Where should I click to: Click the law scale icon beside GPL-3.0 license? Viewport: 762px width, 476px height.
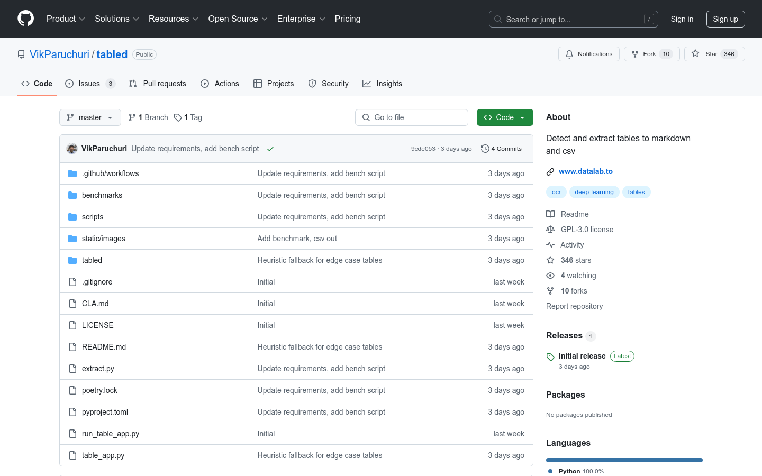click(550, 230)
